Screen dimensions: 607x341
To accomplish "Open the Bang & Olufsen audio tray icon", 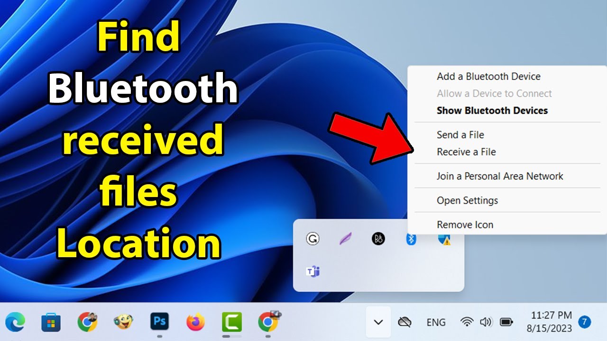I will click(x=378, y=239).
